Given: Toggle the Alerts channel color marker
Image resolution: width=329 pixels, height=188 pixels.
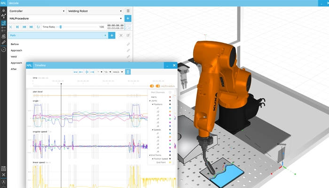Looking at the screenshot, I should tap(170, 97).
